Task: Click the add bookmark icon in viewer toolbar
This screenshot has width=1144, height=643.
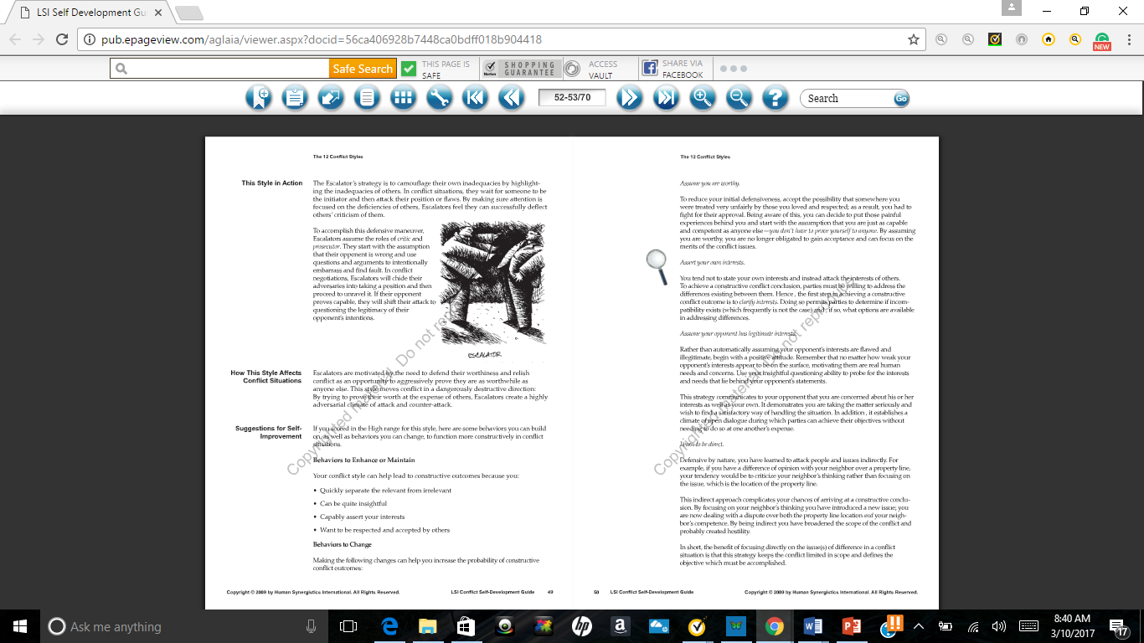Action: 260,98
